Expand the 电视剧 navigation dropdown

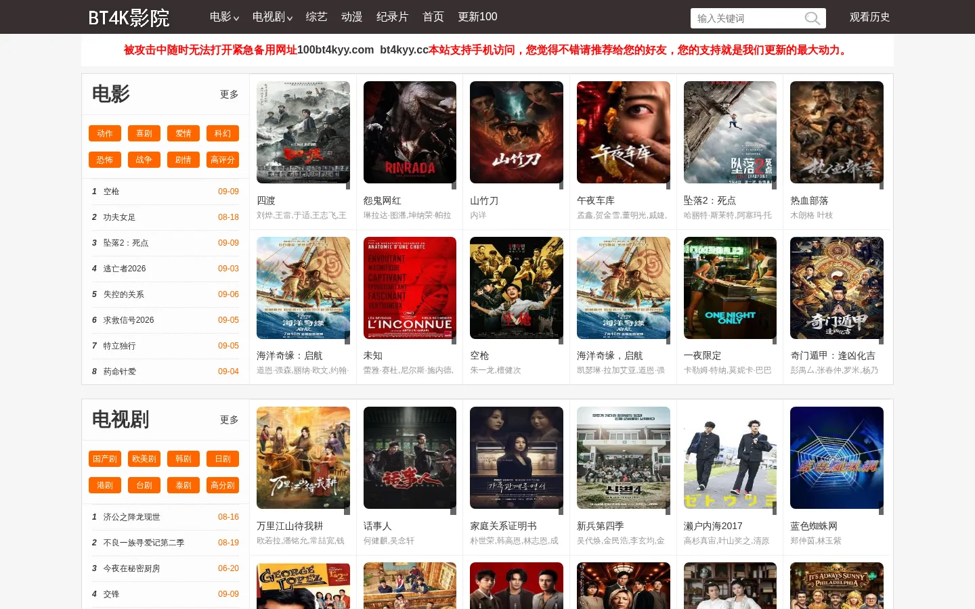click(x=272, y=17)
